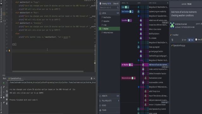Click the pin icon in the Run toolbar

(4, 103)
